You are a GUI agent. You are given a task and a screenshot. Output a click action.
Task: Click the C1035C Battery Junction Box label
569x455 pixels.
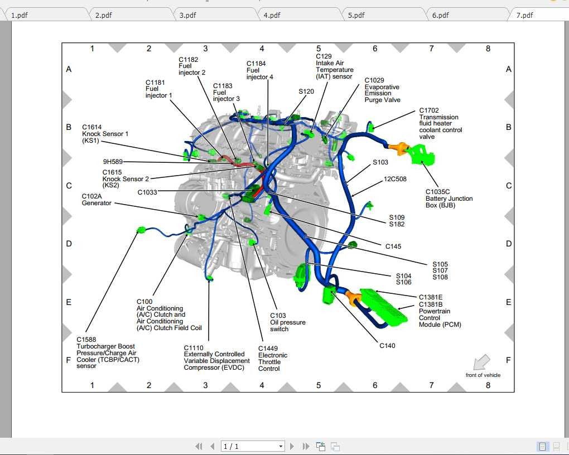pos(449,199)
